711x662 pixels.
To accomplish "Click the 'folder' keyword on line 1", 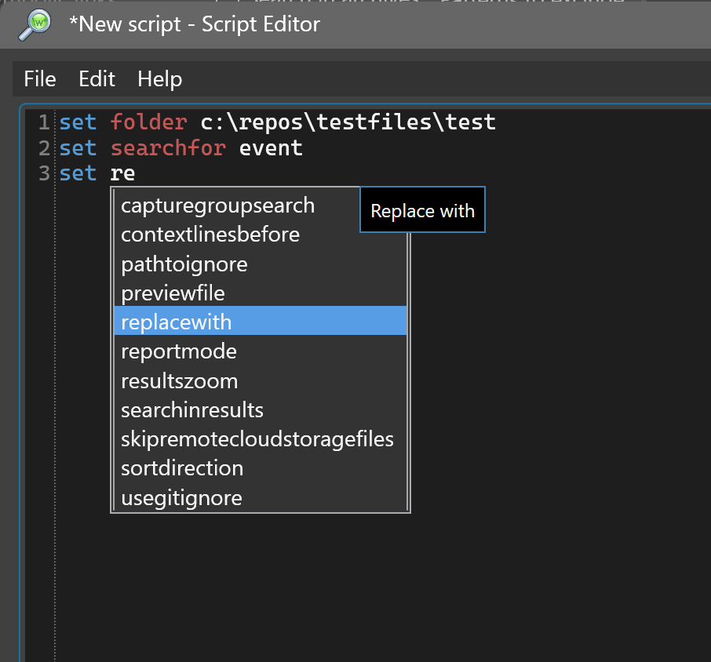I will pyautogui.click(x=149, y=122).
